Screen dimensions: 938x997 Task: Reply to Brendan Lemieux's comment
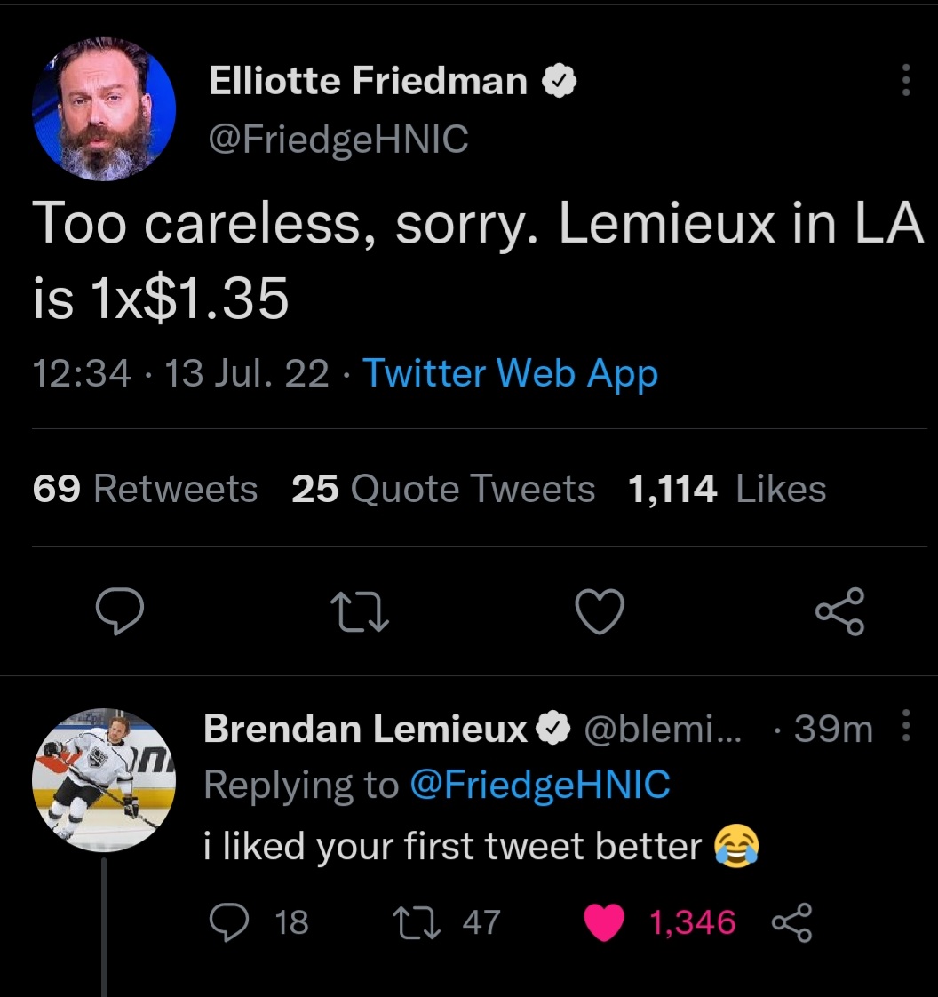(258, 922)
